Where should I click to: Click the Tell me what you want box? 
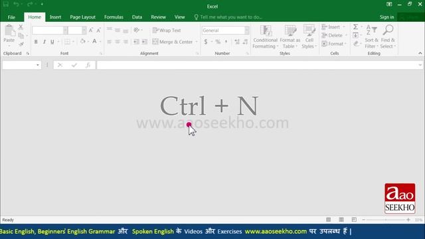coord(228,17)
